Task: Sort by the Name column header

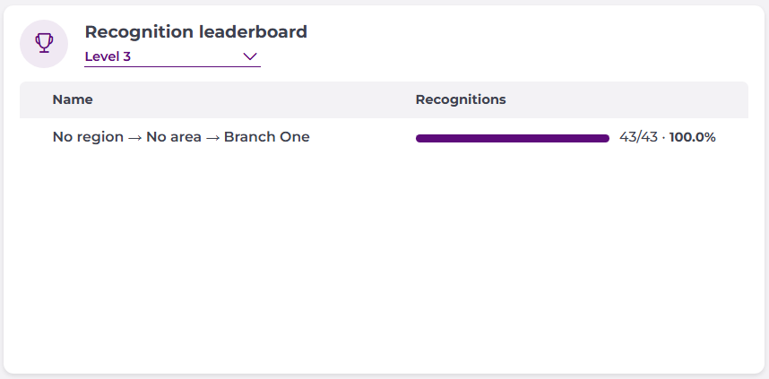Action: coord(73,99)
